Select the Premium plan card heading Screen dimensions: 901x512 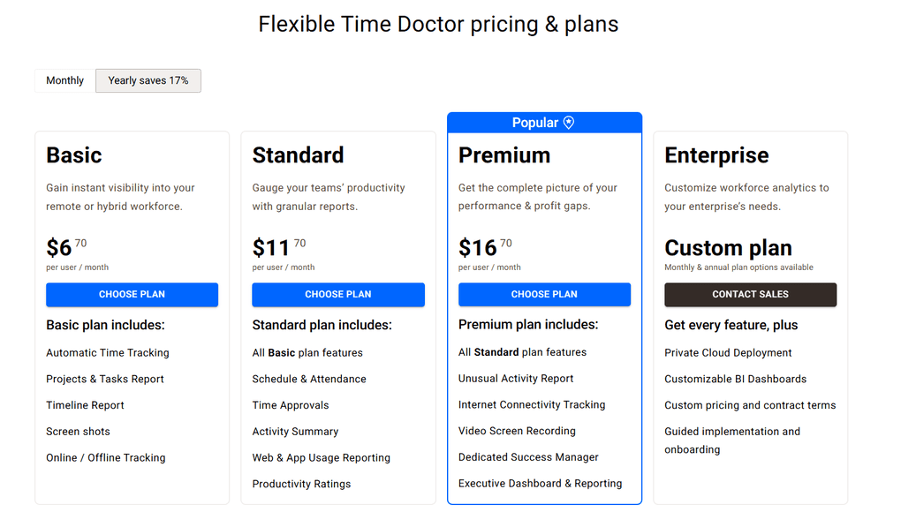click(503, 155)
